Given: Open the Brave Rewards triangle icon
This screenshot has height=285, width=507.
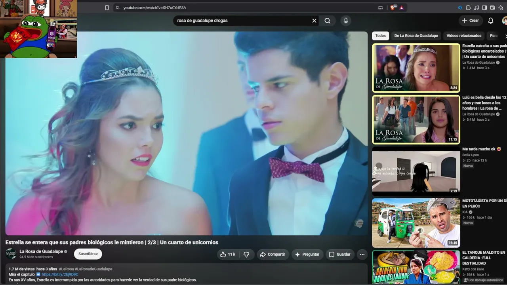Looking at the screenshot, I should (x=402, y=8).
